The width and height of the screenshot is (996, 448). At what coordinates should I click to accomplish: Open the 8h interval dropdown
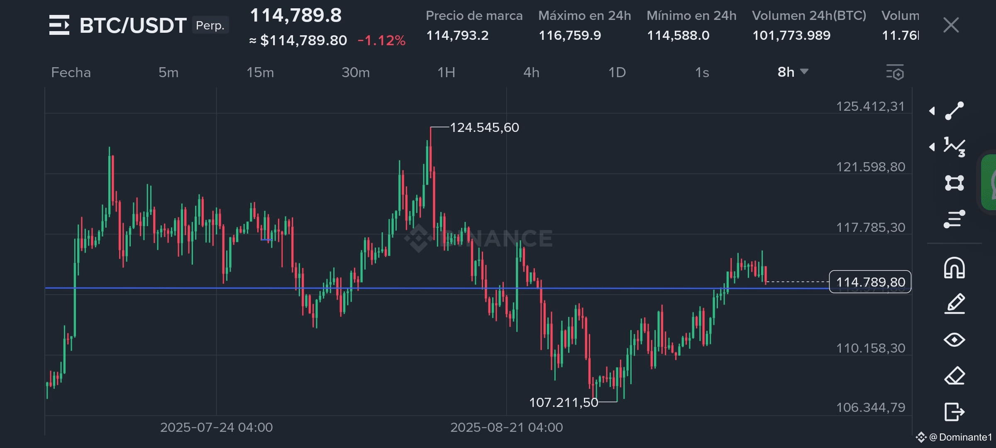pos(793,72)
